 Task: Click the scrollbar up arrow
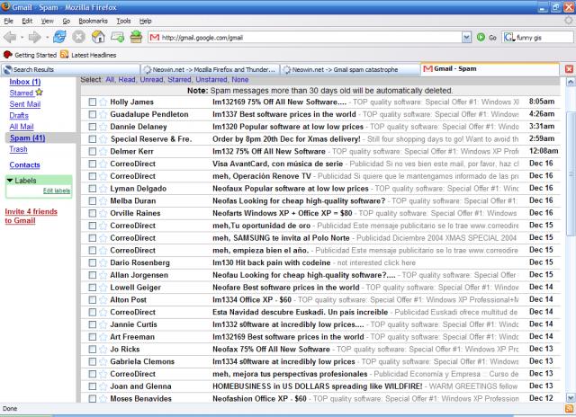click(570, 82)
